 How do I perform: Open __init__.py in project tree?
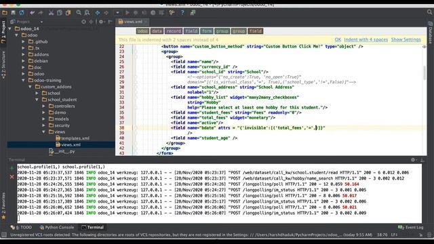pyautogui.click(x=62, y=151)
